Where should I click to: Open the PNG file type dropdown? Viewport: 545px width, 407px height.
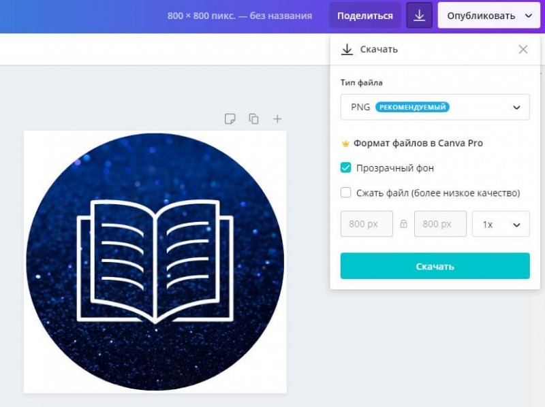[x=435, y=107]
